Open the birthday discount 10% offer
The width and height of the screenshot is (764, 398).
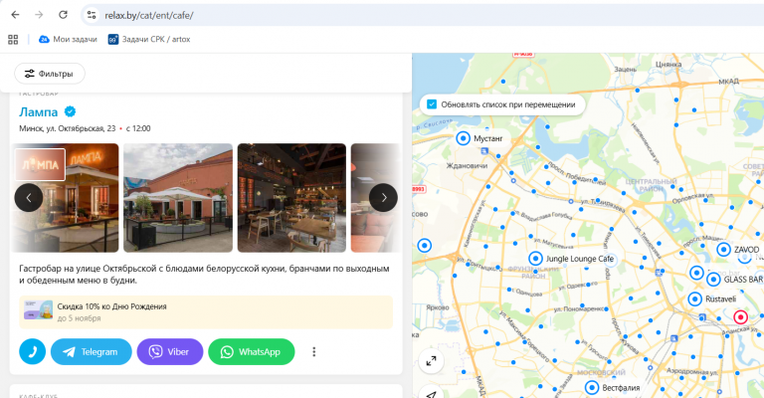(206, 312)
